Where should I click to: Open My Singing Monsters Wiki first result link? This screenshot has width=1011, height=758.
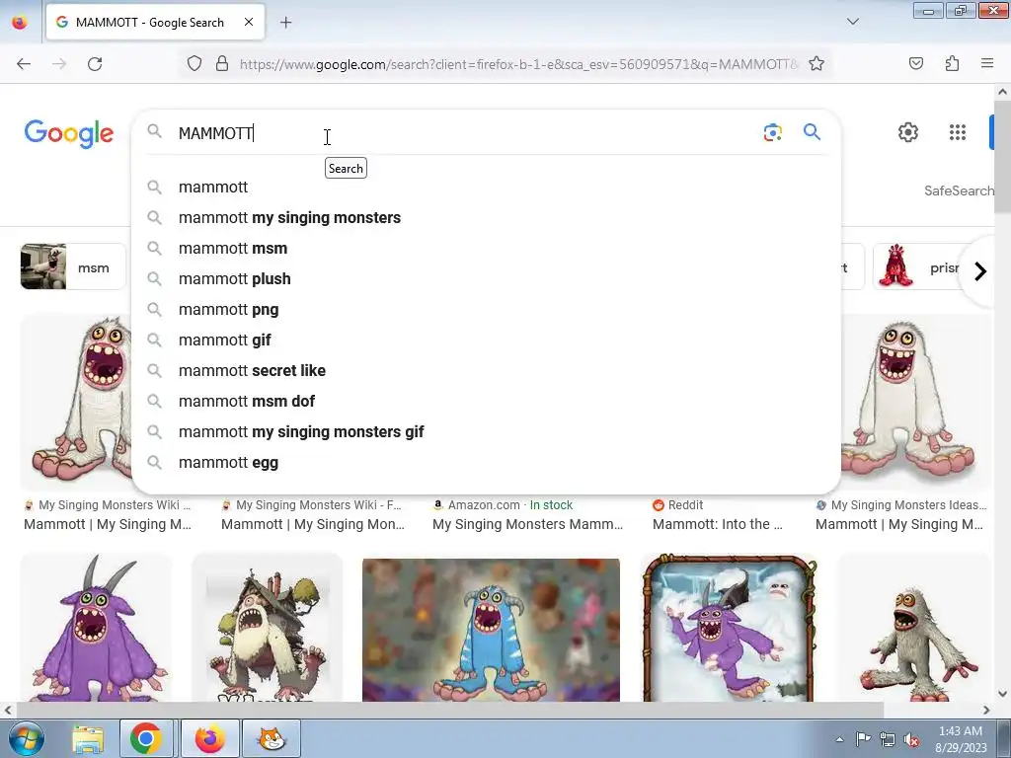coord(108,515)
